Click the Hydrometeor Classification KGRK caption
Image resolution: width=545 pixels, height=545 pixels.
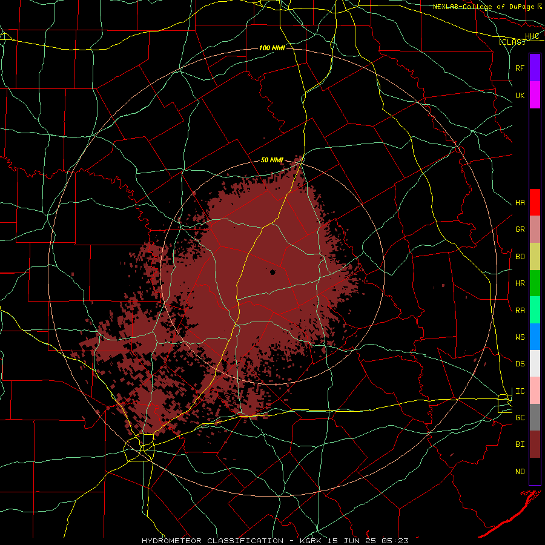pyautogui.click(x=275, y=541)
